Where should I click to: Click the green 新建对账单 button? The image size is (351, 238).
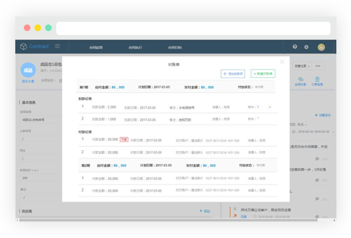[x=263, y=74]
